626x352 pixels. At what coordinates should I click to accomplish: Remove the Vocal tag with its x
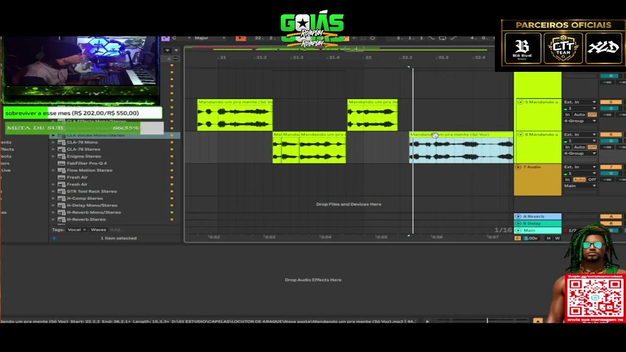pos(84,230)
